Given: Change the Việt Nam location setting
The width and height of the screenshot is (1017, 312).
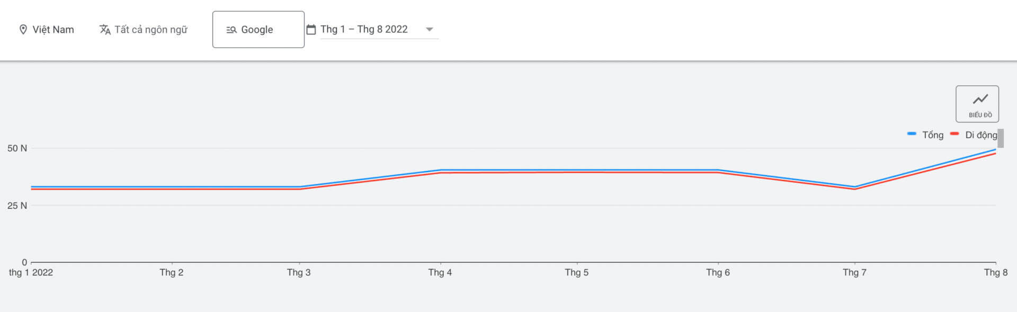Looking at the screenshot, I should [x=53, y=30].
